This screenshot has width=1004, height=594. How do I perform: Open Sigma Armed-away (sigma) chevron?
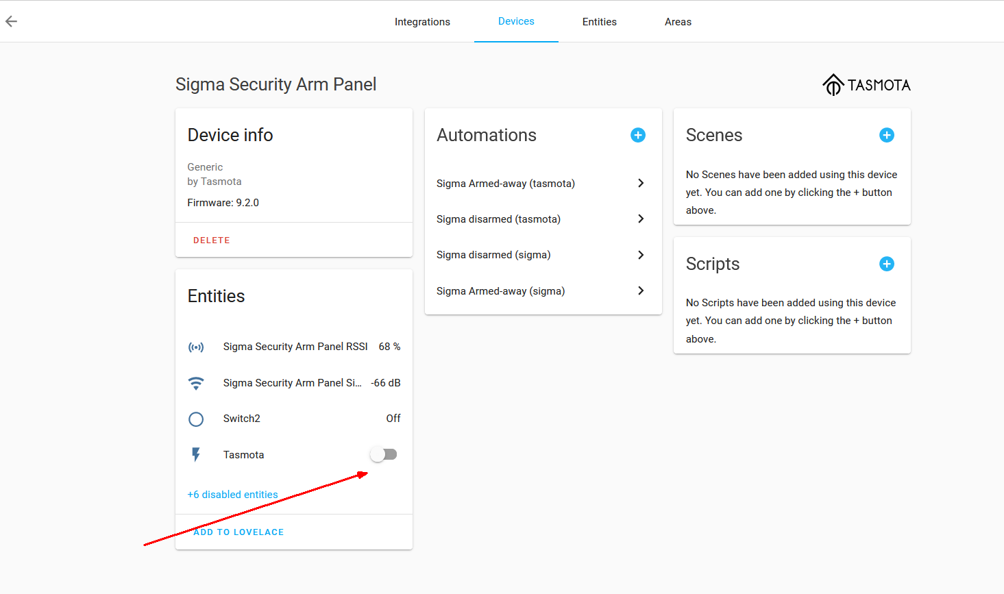(x=641, y=290)
